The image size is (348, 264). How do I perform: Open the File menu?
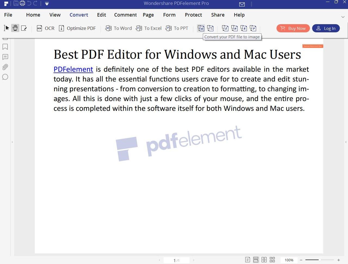tap(8, 15)
